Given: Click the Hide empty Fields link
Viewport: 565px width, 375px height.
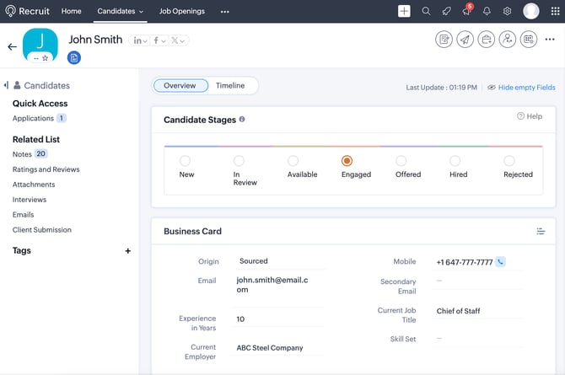Looking at the screenshot, I should [526, 88].
